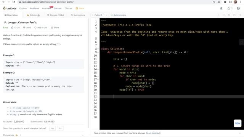The image size is (244, 137).
Task: Toggle the browser side panel icon
Action: point(230,2)
